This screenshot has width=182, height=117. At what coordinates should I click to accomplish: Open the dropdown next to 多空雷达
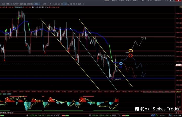pos(37,4)
